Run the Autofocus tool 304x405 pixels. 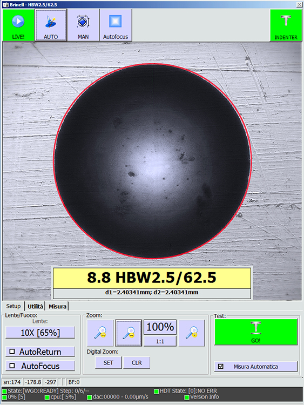click(x=116, y=25)
